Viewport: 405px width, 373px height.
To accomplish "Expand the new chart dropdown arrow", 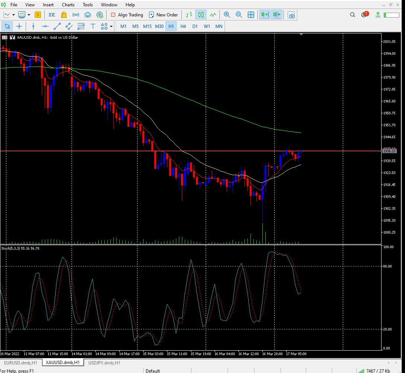I will [13, 15].
